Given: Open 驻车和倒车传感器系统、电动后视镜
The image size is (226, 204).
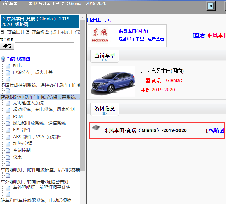Looking at the screenshot, I should (x=36, y=200).
